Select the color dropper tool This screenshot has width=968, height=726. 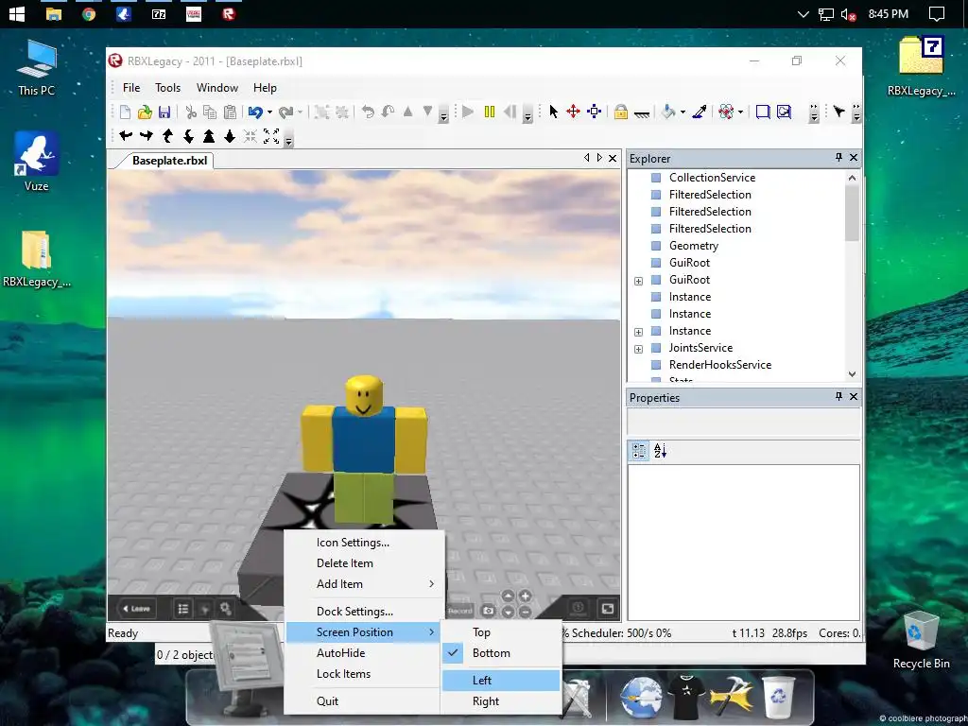(x=700, y=112)
